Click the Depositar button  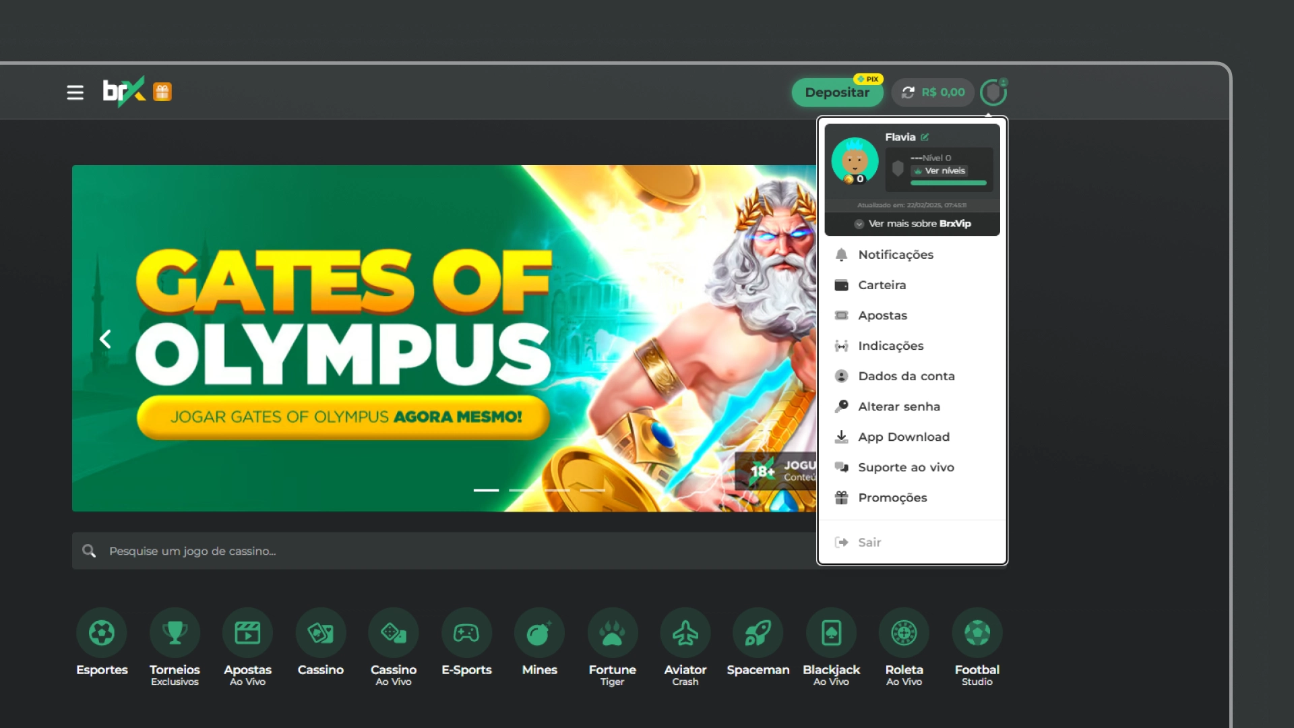[836, 92]
